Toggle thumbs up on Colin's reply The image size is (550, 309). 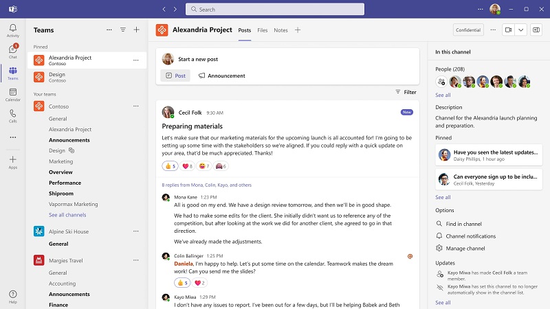[182, 283]
